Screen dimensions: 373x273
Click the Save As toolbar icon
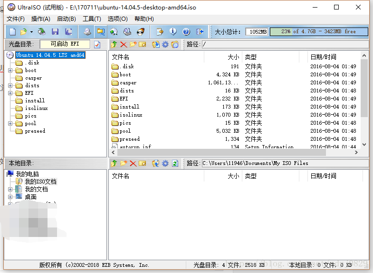[x=68, y=32]
